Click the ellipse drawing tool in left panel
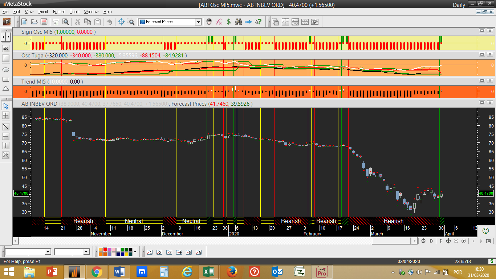496x279 pixels. 6,69
